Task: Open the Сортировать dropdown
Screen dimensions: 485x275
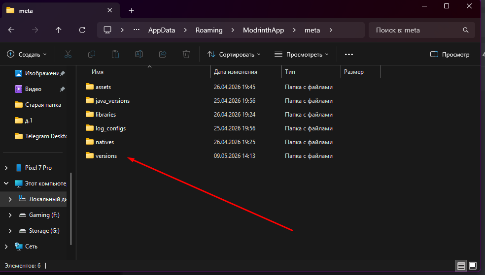Action: [234, 54]
